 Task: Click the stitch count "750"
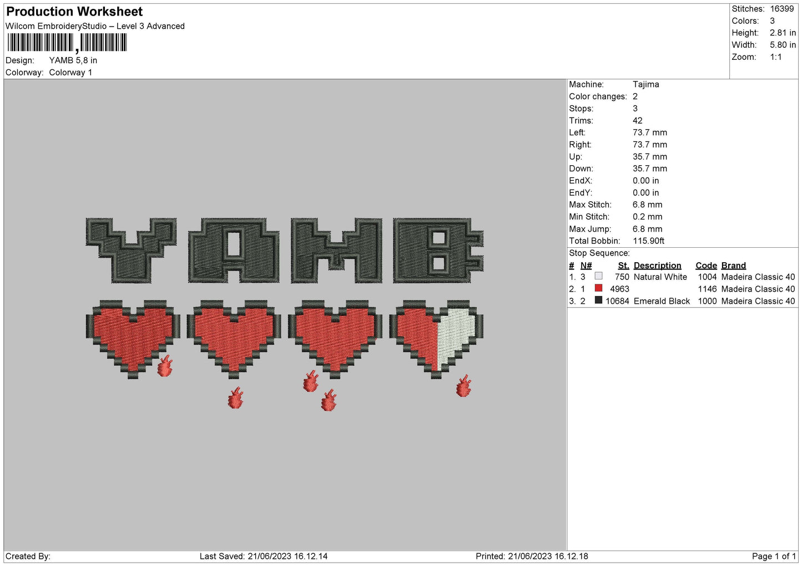tap(622, 277)
